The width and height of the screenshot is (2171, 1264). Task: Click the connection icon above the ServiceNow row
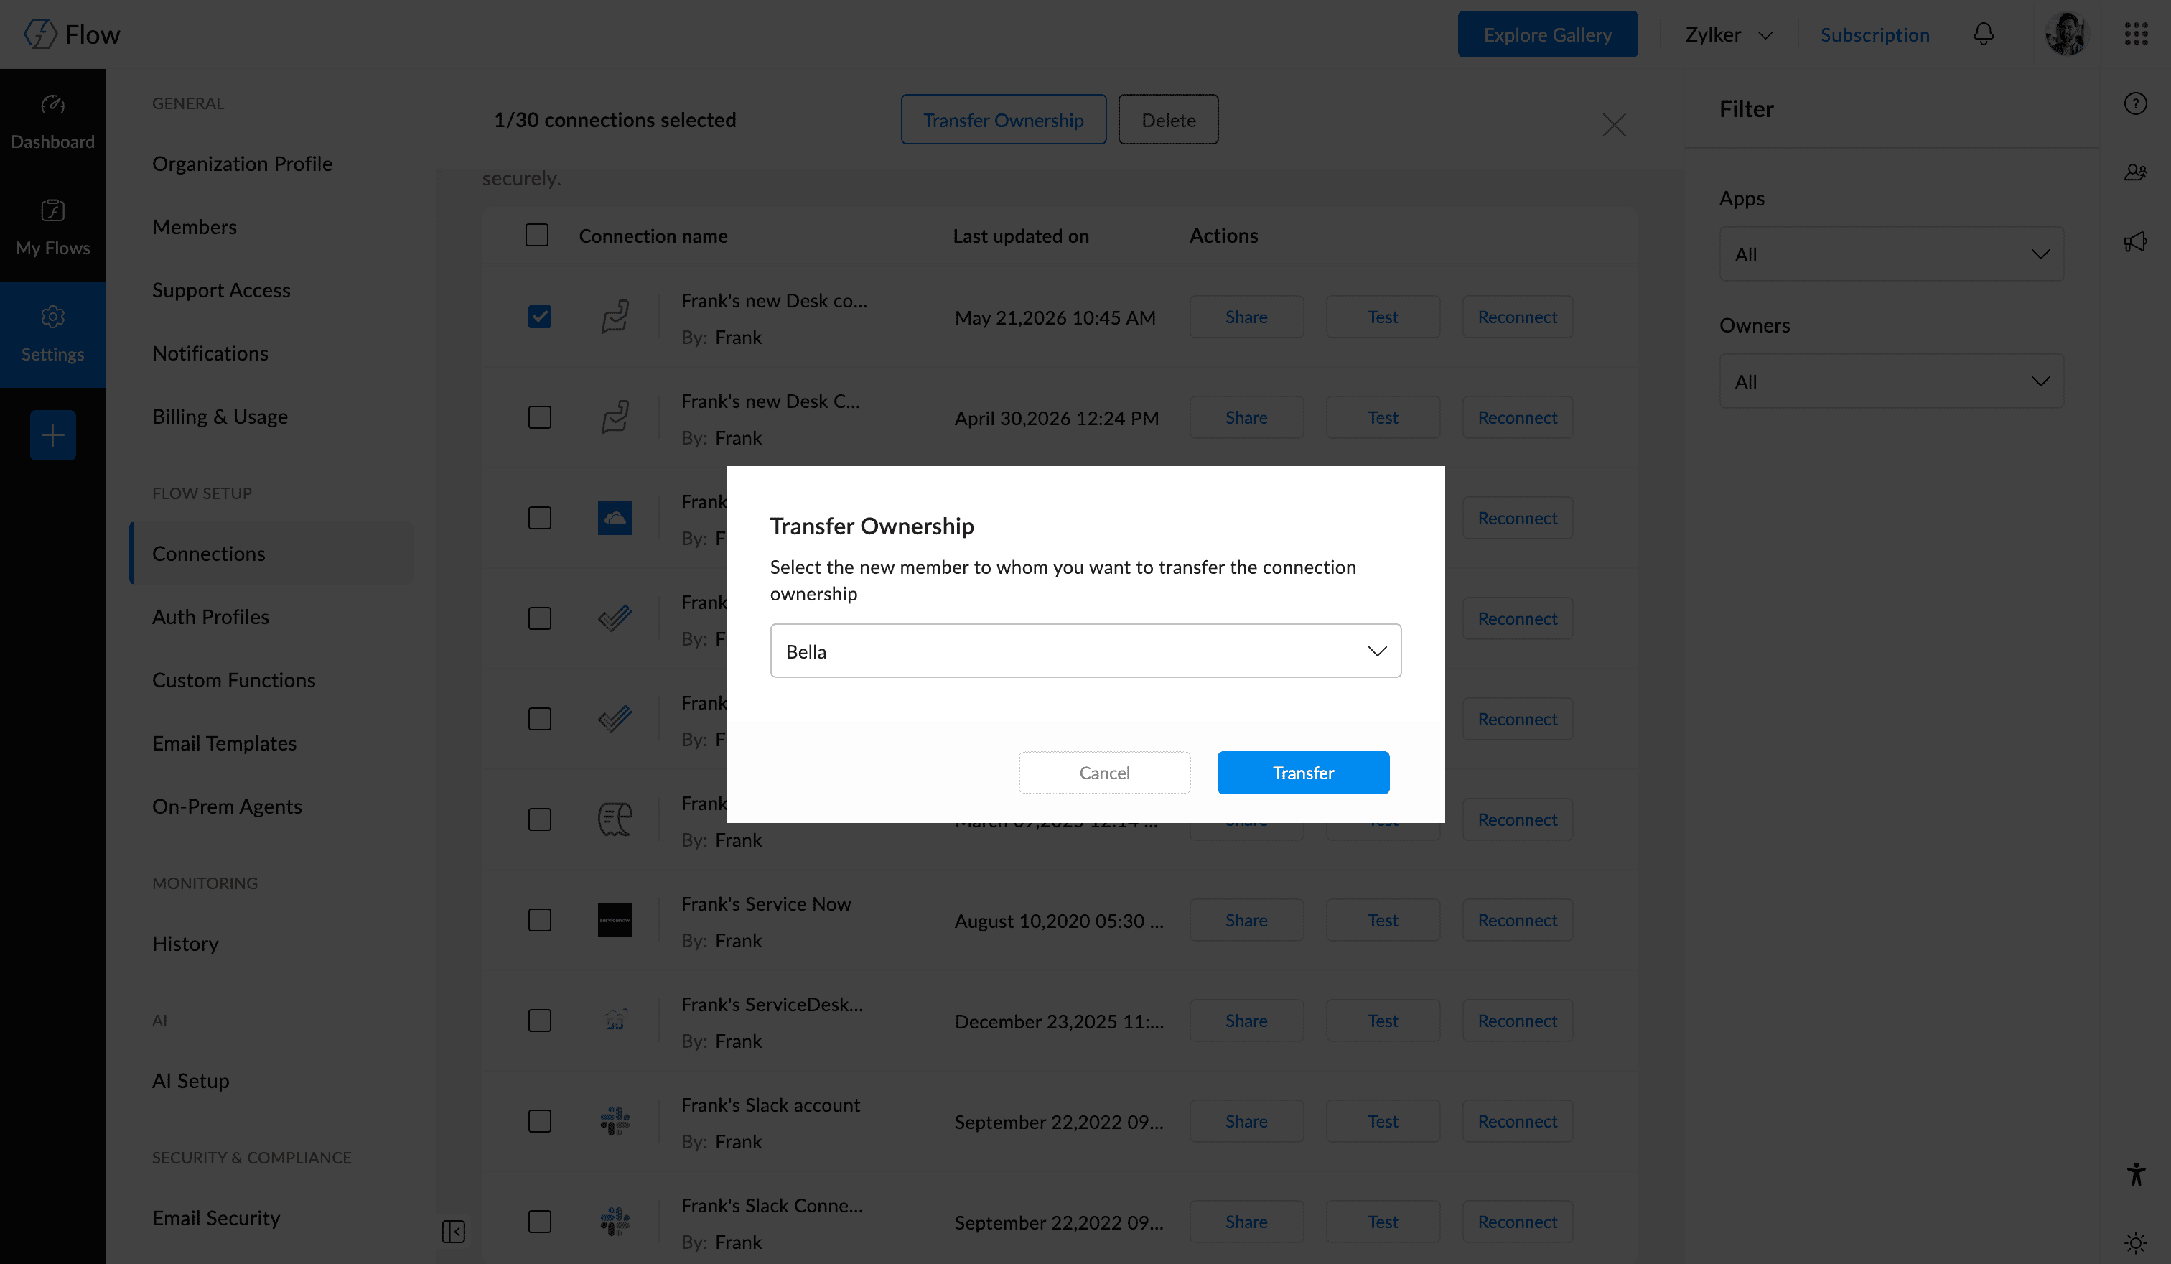(x=615, y=819)
